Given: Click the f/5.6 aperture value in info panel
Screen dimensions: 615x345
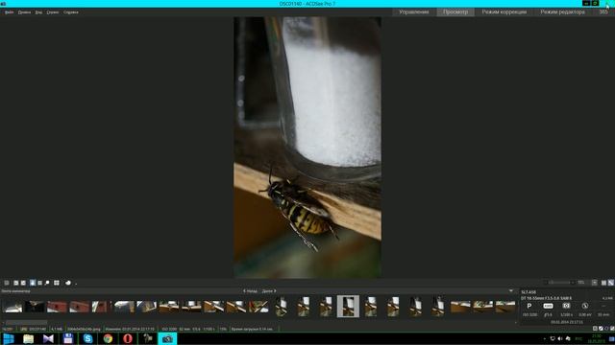Looking at the screenshot, I should click(548, 314).
